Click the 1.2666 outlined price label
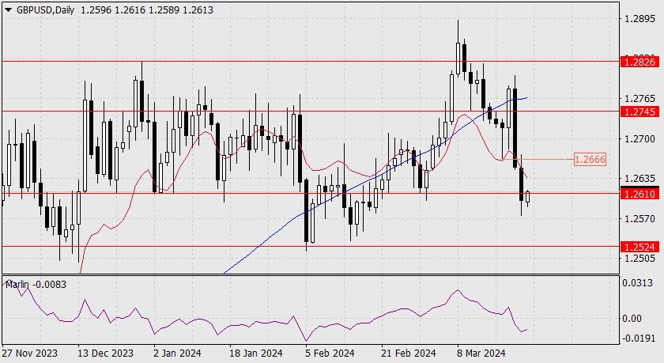 (590, 159)
